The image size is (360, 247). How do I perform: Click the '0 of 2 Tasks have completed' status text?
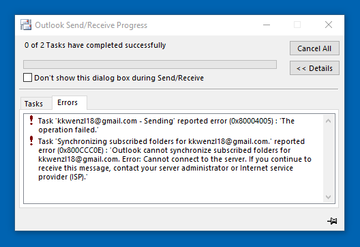coord(95,45)
